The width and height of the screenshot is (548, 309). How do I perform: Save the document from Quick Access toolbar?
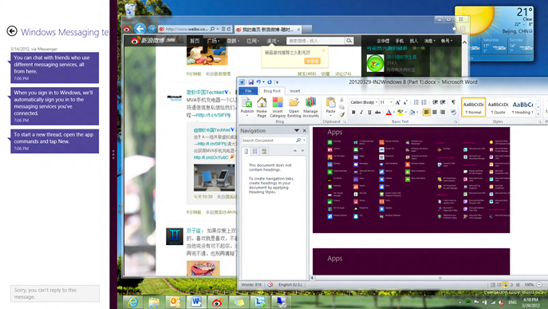point(251,82)
